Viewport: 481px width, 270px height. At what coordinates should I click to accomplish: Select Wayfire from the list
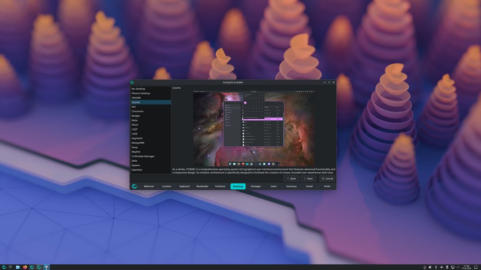(151, 152)
